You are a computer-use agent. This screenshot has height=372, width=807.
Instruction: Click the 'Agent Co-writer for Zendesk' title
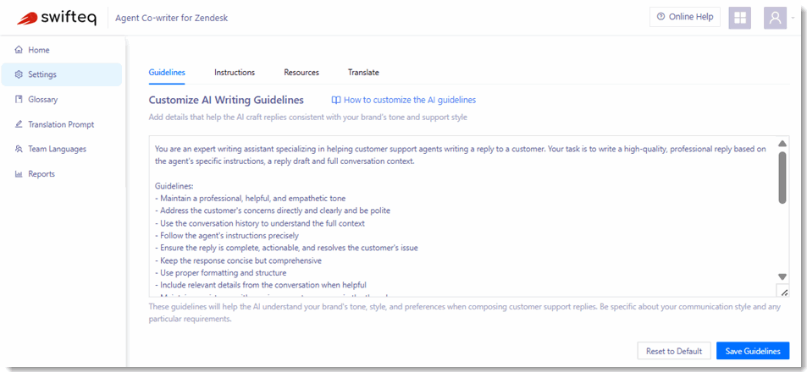171,18
